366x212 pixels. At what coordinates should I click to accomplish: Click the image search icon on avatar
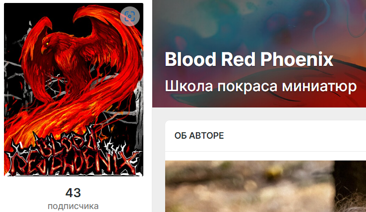pyautogui.click(x=130, y=16)
